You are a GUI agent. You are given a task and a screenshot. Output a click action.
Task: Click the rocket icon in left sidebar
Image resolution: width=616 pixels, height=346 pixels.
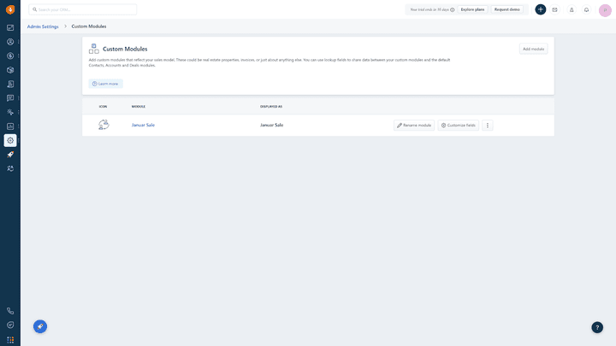pos(10,155)
